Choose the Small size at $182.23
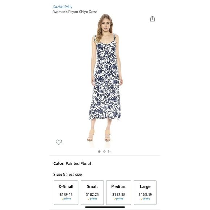210x210 pixels. pos(92,193)
